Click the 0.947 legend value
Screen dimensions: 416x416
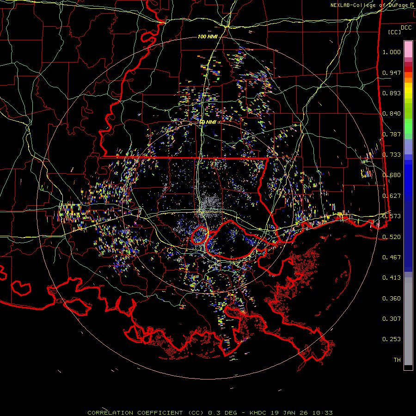(392, 73)
